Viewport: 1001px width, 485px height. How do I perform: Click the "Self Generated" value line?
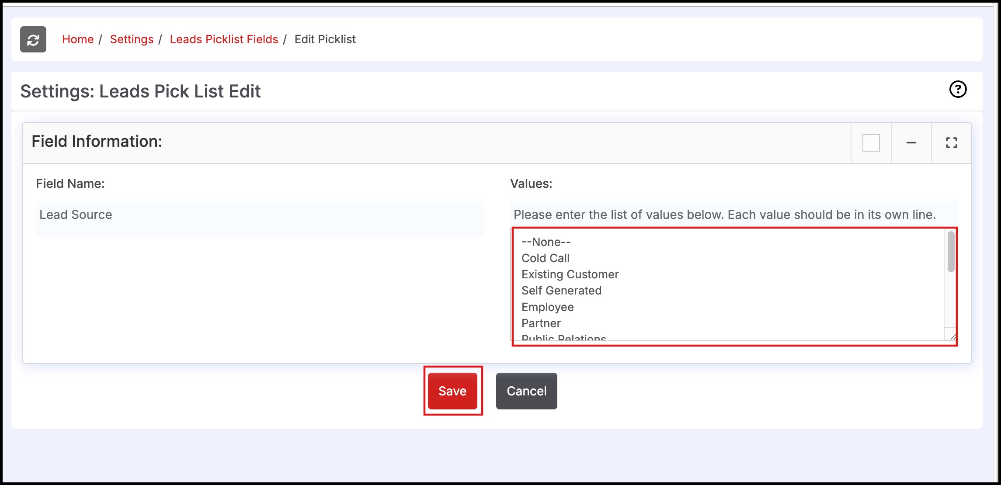(561, 291)
